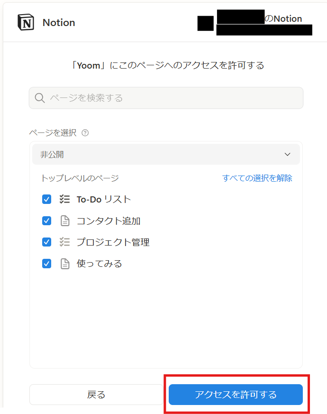Click アクセスを許可する button
The width and height of the screenshot is (327, 414).
[236, 395]
